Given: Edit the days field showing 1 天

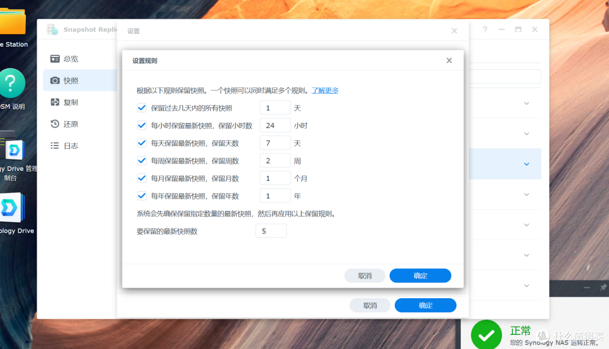Looking at the screenshot, I should tap(275, 108).
